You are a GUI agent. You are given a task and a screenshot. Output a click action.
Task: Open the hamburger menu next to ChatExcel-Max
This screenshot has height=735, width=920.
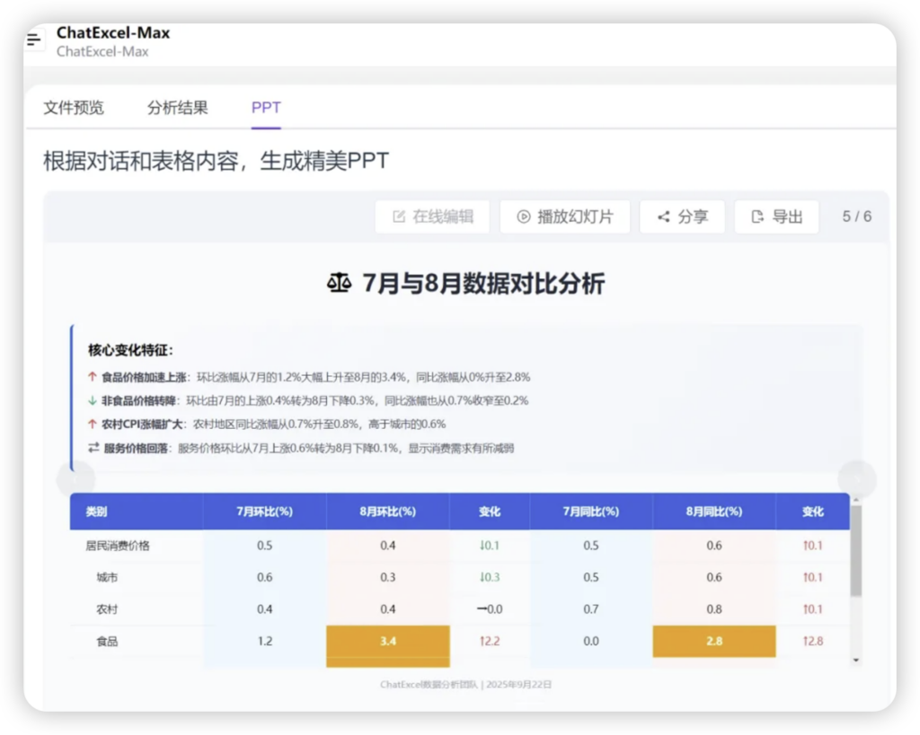[x=34, y=40]
